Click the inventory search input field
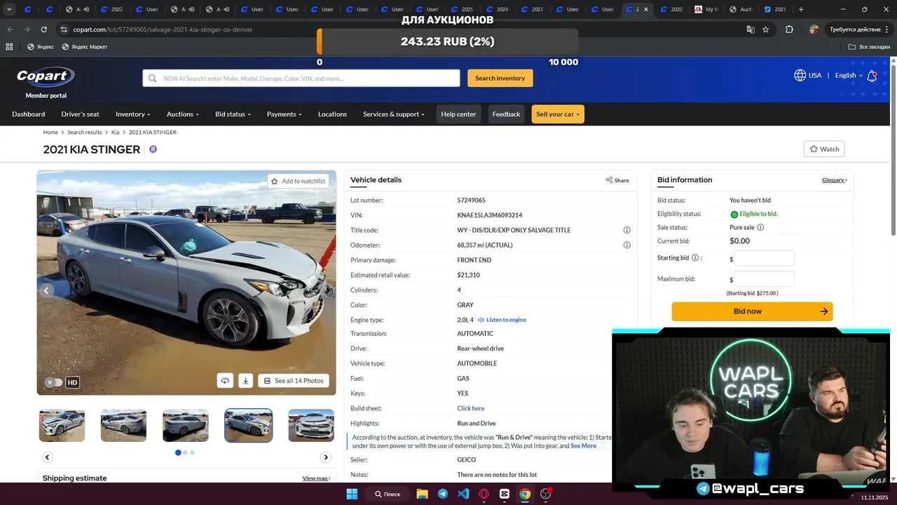This screenshot has height=505, width=897. (301, 78)
